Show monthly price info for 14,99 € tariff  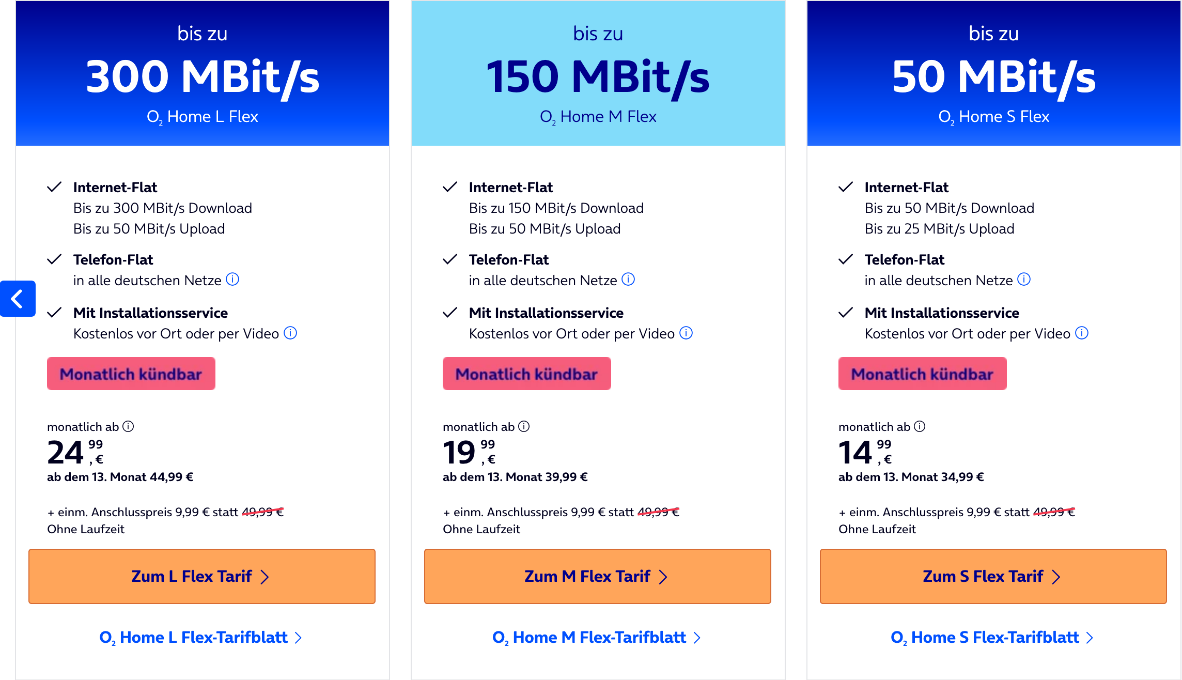click(x=920, y=426)
